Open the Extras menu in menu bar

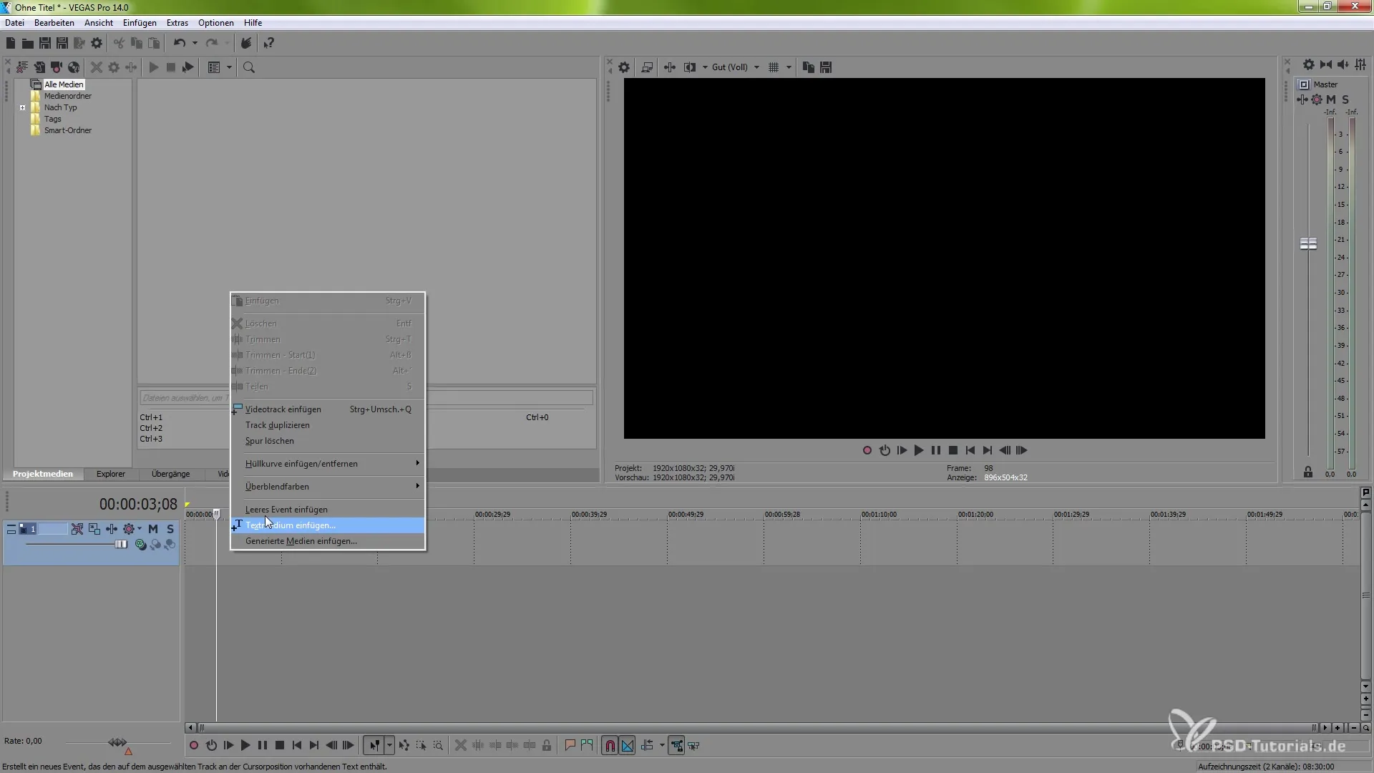click(177, 23)
